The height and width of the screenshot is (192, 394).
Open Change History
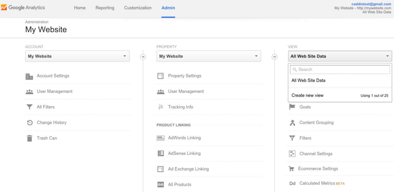pos(52,123)
